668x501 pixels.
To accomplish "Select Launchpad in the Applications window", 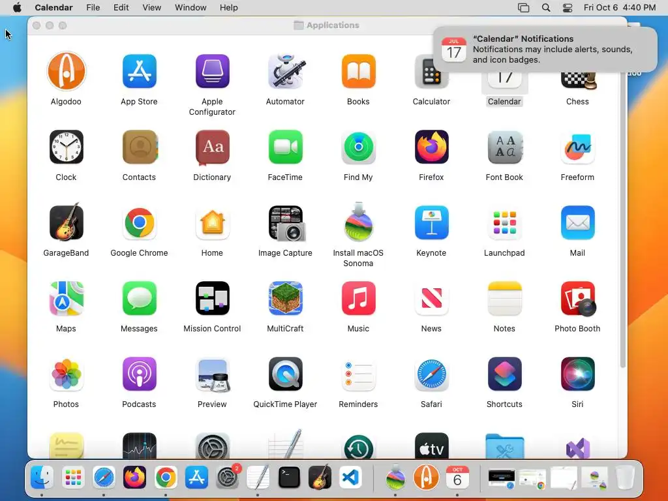I will click(505, 222).
